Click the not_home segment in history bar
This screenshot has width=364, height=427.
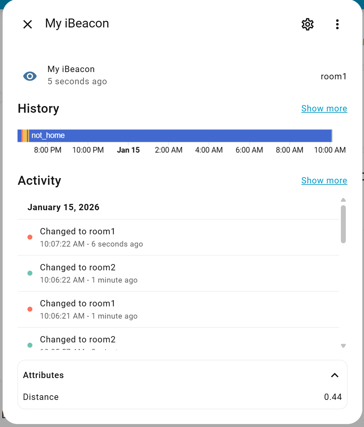point(179,136)
